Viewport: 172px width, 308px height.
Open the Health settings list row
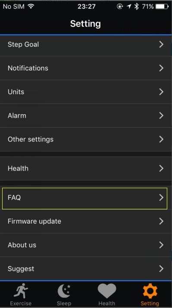tap(86, 168)
